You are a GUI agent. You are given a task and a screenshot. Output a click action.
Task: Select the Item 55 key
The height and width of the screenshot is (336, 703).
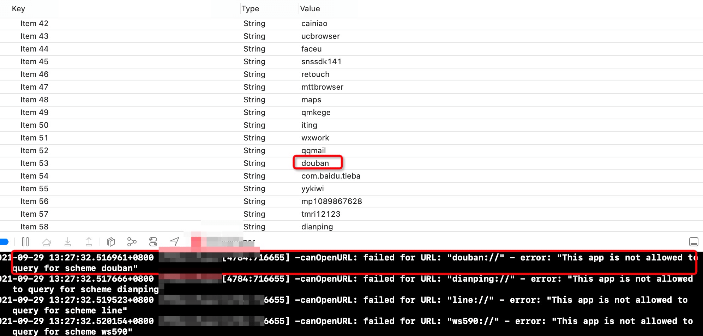pos(34,189)
